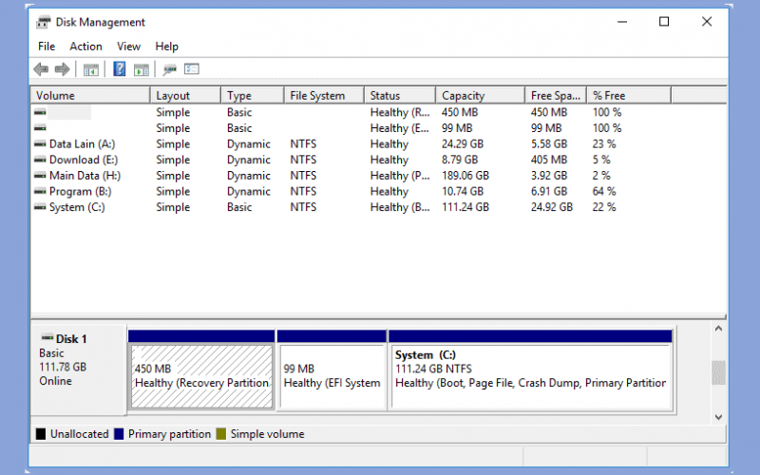Image resolution: width=760 pixels, height=475 pixels.
Task: Click the Disk Management title bar icon
Action: tap(44, 22)
